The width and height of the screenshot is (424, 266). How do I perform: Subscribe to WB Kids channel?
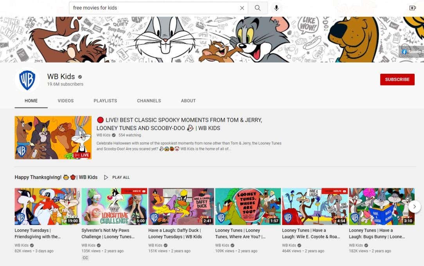pos(397,79)
